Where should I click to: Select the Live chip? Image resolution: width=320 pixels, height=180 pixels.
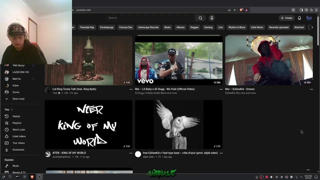(x=220, y=27)
